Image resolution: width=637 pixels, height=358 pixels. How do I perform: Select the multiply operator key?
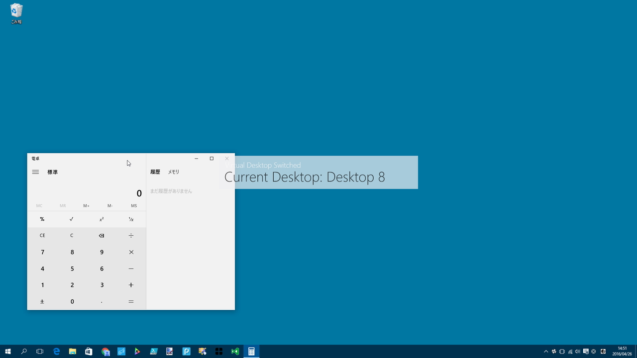131,252
